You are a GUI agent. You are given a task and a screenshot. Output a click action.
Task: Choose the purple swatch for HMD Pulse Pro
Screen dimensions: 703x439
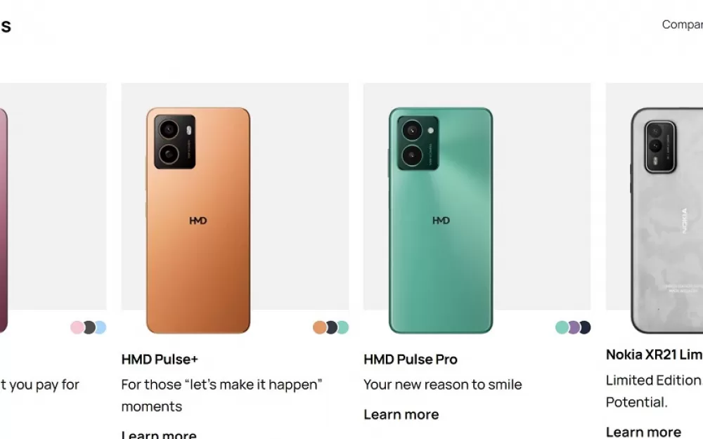574,327
